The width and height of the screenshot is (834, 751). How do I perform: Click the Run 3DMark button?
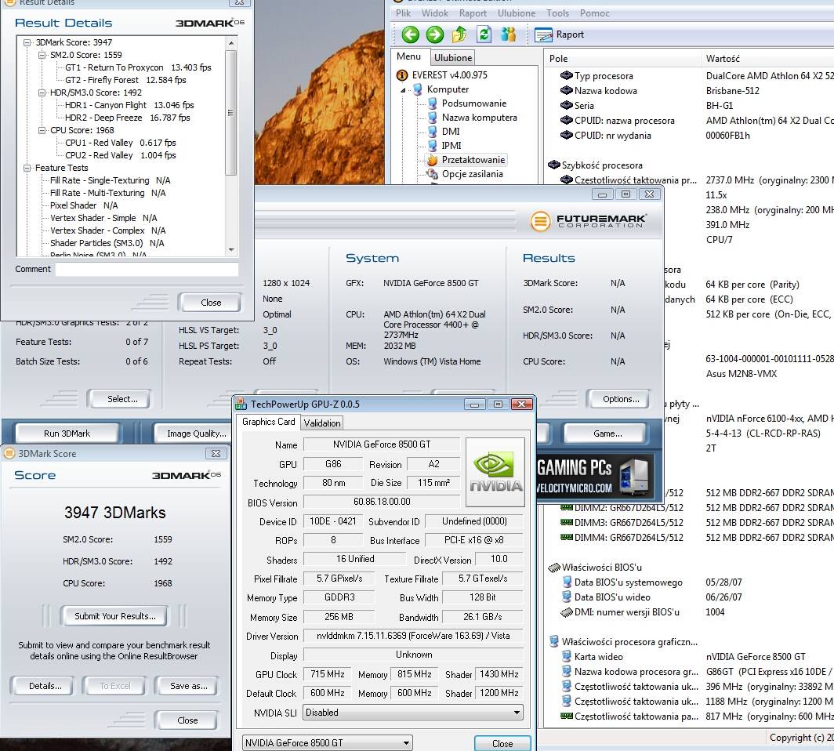(x=67, y=434)
